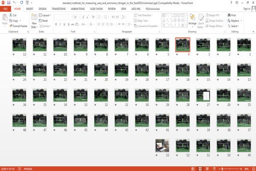This screenshot has height=171, width=256.
Task: Toggle Bold formatting
Action: tap(56, 24)
